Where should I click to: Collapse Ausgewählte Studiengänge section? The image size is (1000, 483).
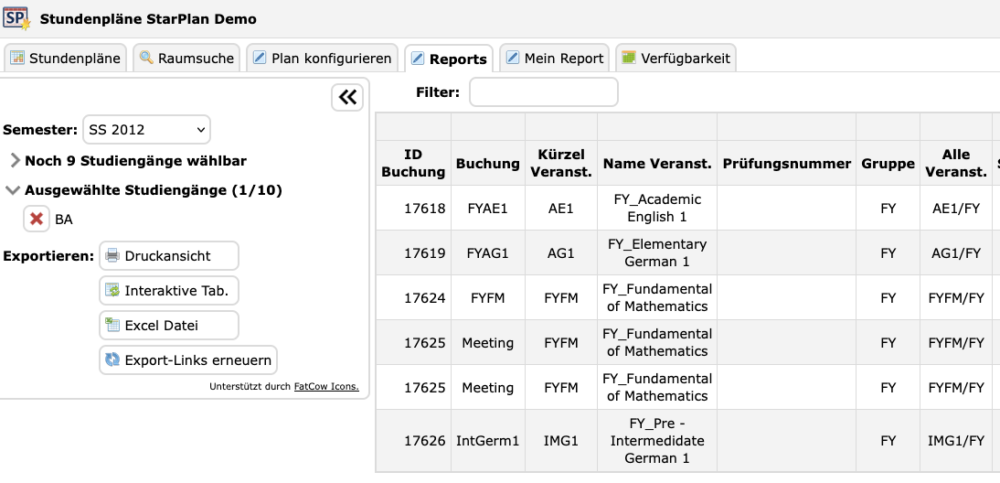pyautogui.click(x=13, y=191)
